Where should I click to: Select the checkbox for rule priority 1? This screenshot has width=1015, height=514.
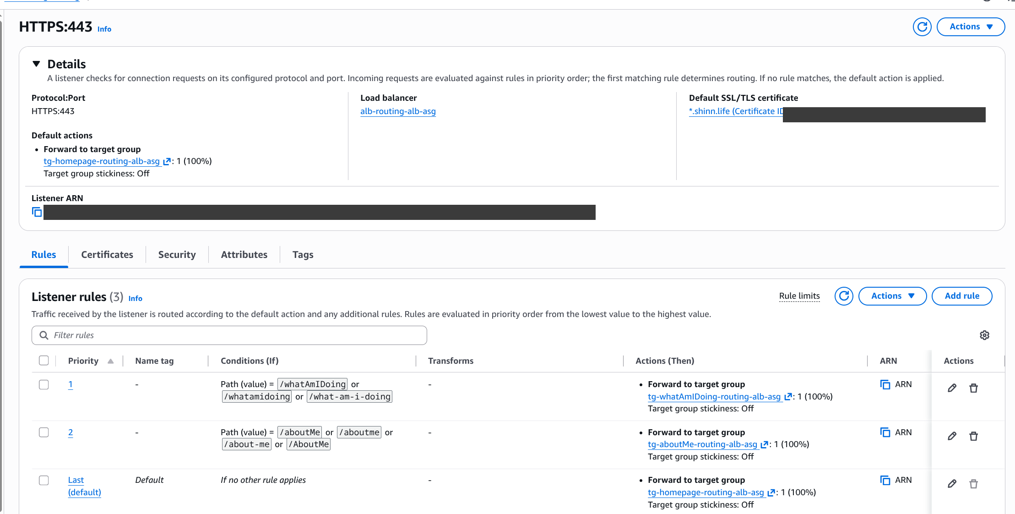click(44, 384)
